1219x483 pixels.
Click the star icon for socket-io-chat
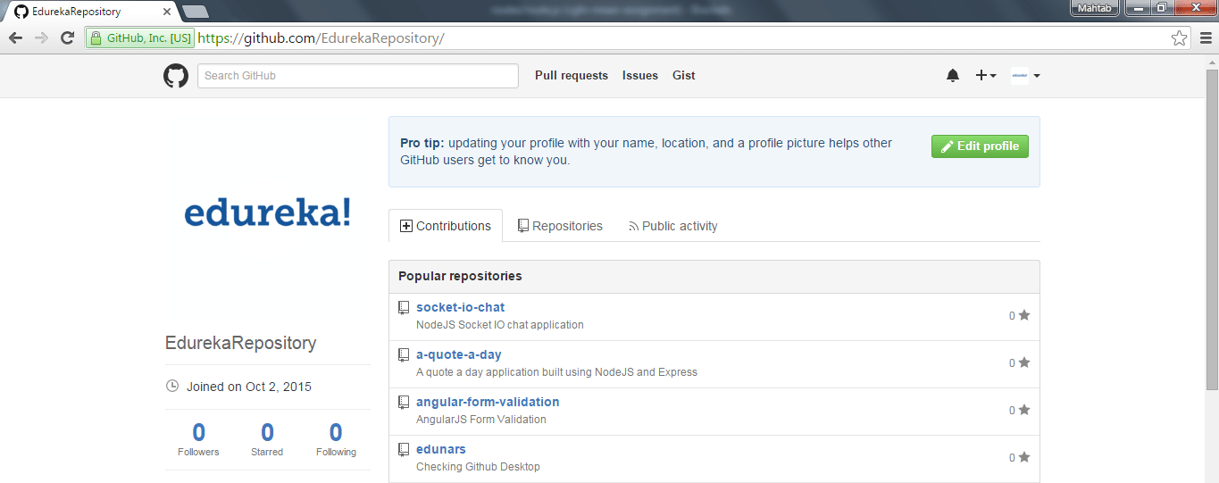click(x=1024, y=315)
